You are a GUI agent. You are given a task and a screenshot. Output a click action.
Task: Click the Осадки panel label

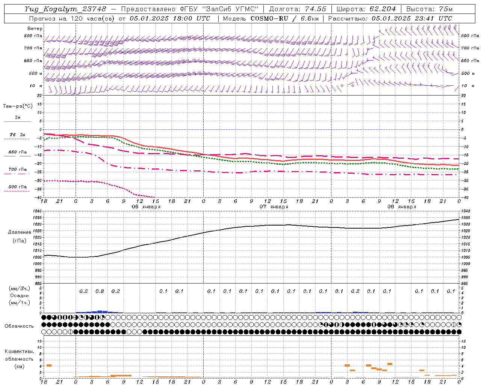click(x=20, y=296)
